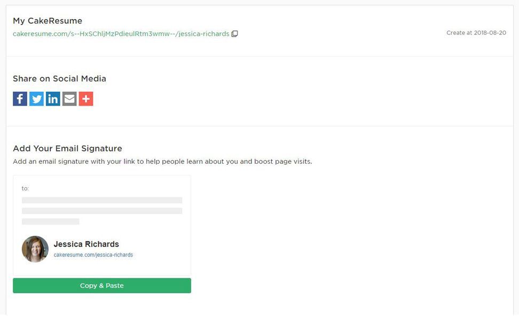Open signature link cakeresume.com/jessica-richards
The height and width of the screenshot is (322, 519).
pos(93,255)
